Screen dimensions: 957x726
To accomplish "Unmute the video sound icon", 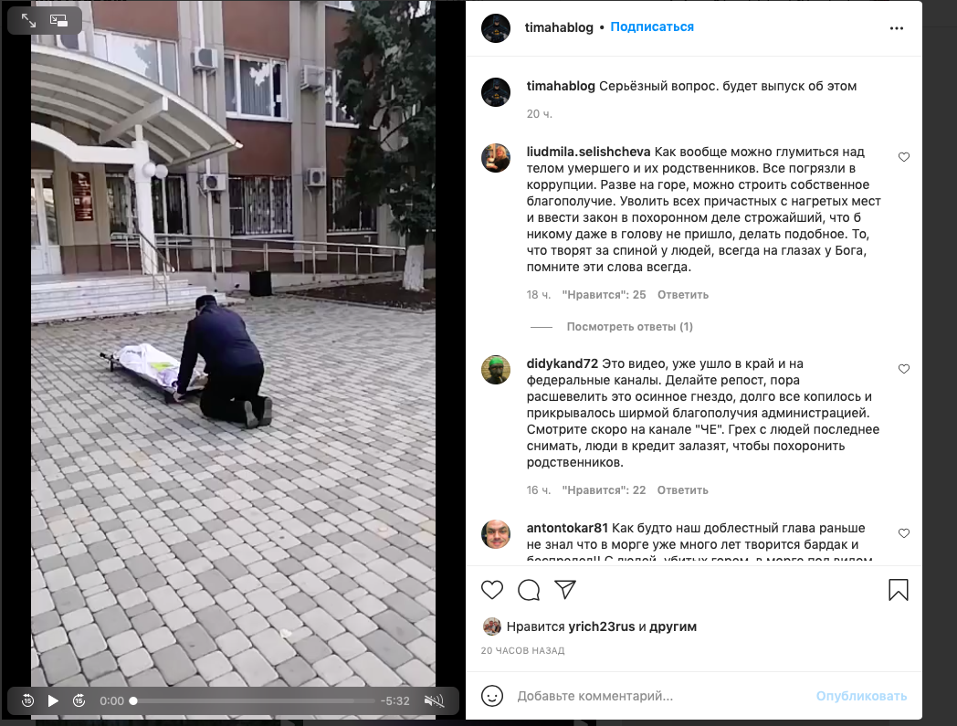I will pyautogui.click(x=434, y=701).
